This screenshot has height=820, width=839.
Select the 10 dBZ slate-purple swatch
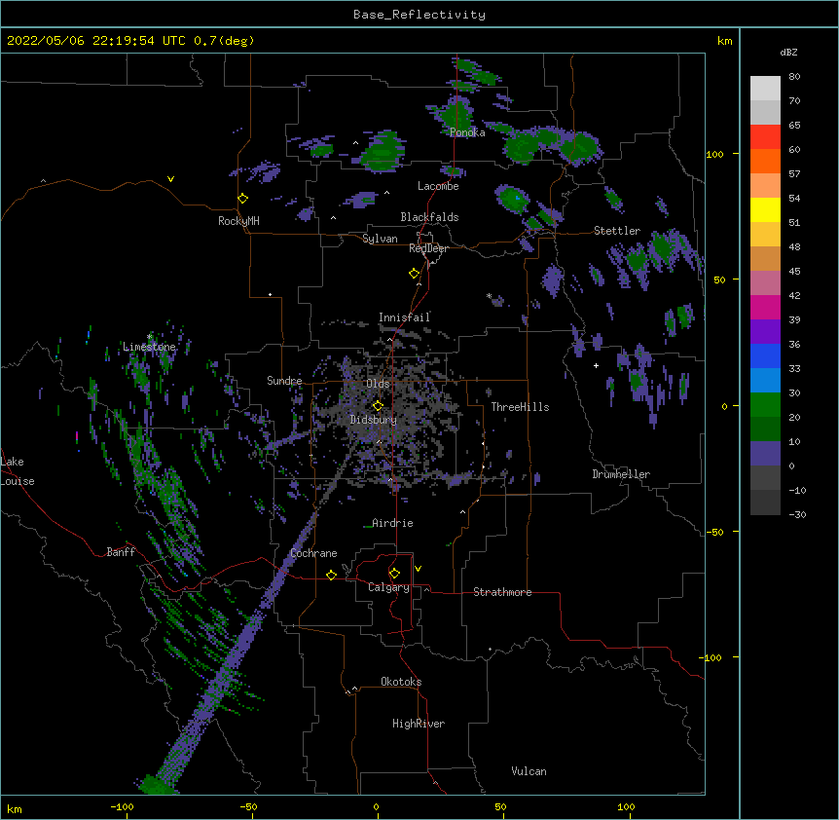click(x=765, y=454)
